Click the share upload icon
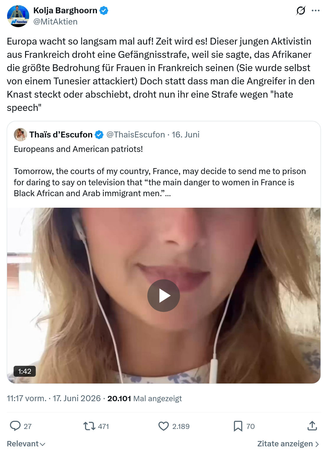 (312, 426)
